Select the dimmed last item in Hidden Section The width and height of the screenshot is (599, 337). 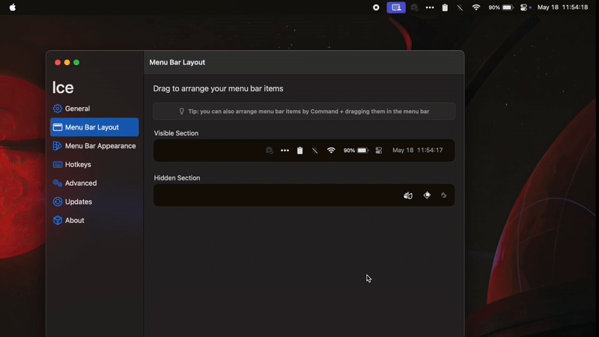pos(443,195)
